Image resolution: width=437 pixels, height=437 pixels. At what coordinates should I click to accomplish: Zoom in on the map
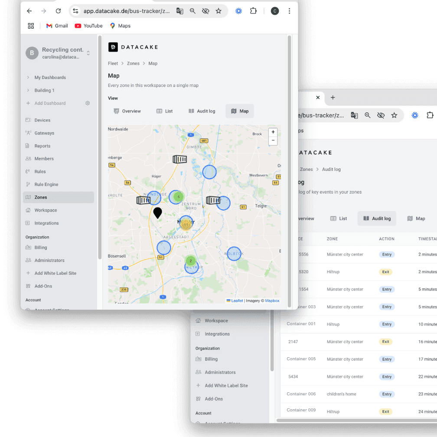coord(273,132)
